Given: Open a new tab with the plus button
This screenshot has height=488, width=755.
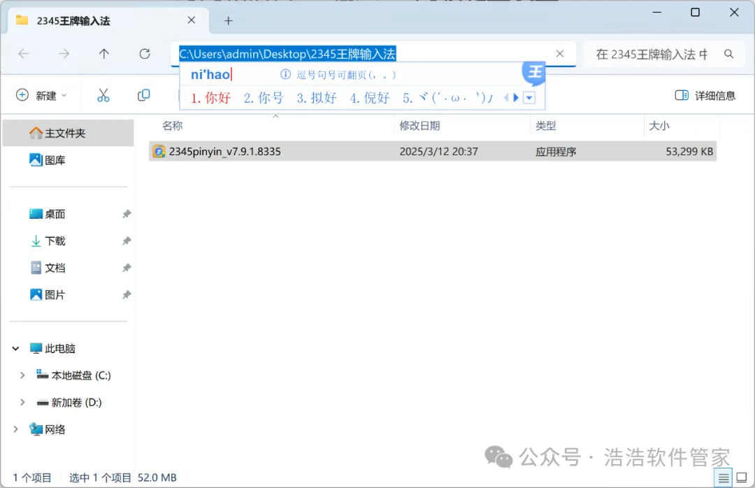Looking at the screenshot, I should [x=228, y=21].
